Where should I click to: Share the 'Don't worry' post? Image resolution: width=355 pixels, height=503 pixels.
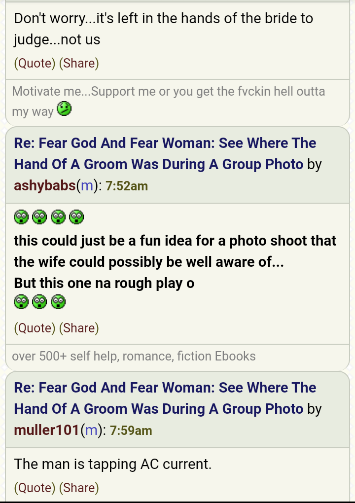pos(79,63)
